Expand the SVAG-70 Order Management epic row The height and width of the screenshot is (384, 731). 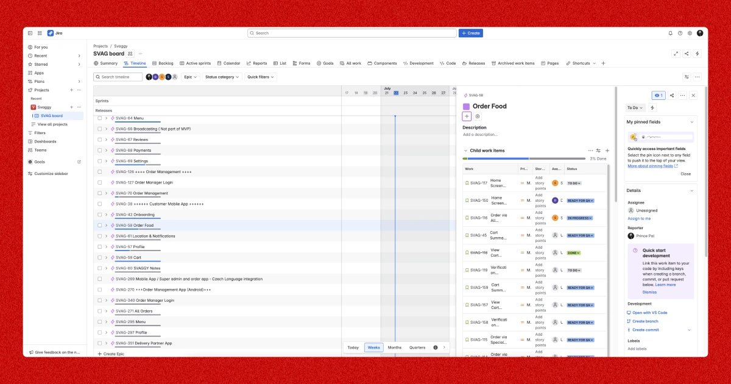[x=107, y=193]
